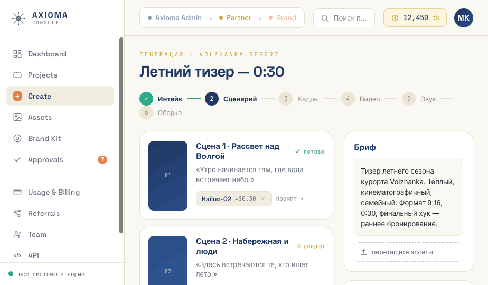Image resolution: width=488 pixels, height=285 pixels.
Task: Click the green system status dot
Action: (11, 274)
